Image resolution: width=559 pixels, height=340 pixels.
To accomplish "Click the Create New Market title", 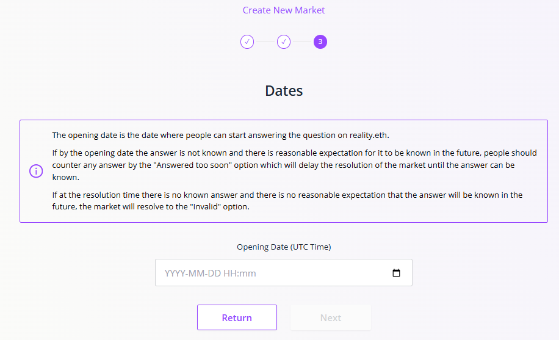I will click(283, 10).
